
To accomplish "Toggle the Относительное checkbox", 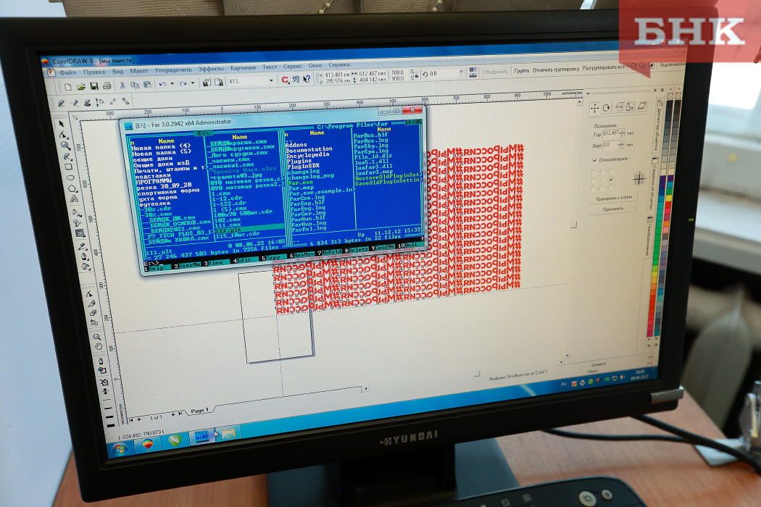I will click(595, 159).
